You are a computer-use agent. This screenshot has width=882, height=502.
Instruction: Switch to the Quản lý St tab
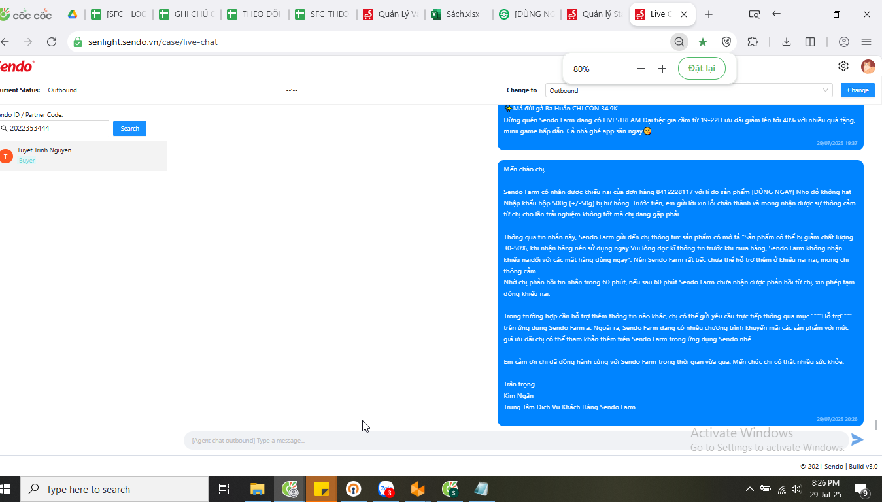(x=594, y=14)
